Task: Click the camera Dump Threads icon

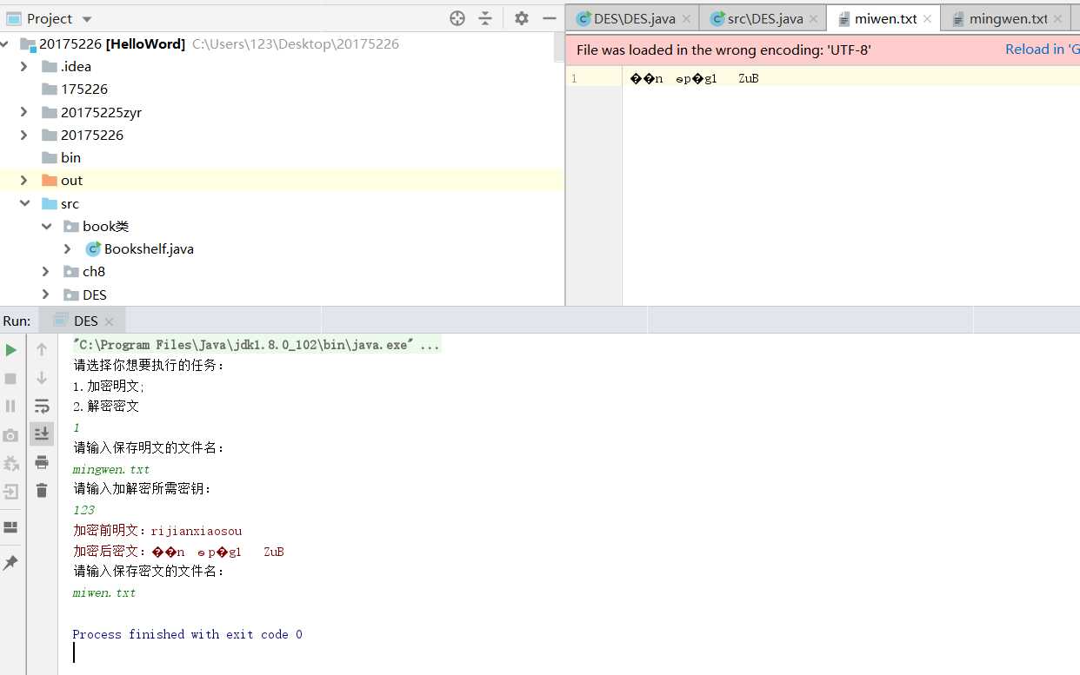Action: click(10, 435)
